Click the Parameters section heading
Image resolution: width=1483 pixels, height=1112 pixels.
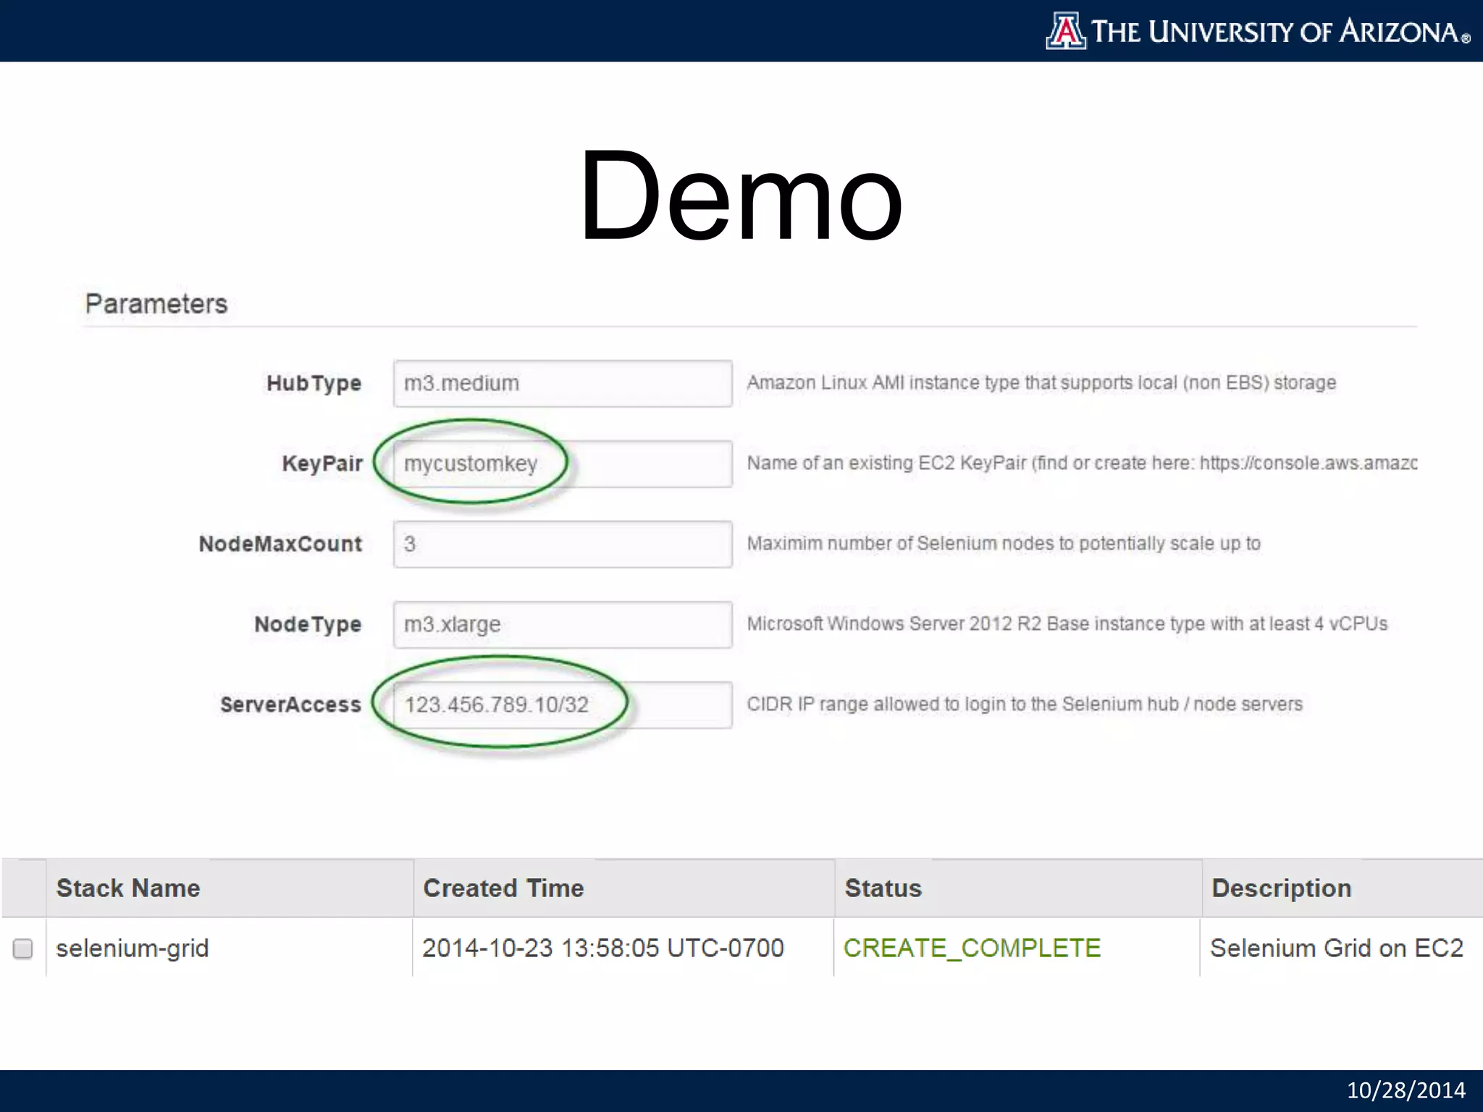(x=156, y=304)
